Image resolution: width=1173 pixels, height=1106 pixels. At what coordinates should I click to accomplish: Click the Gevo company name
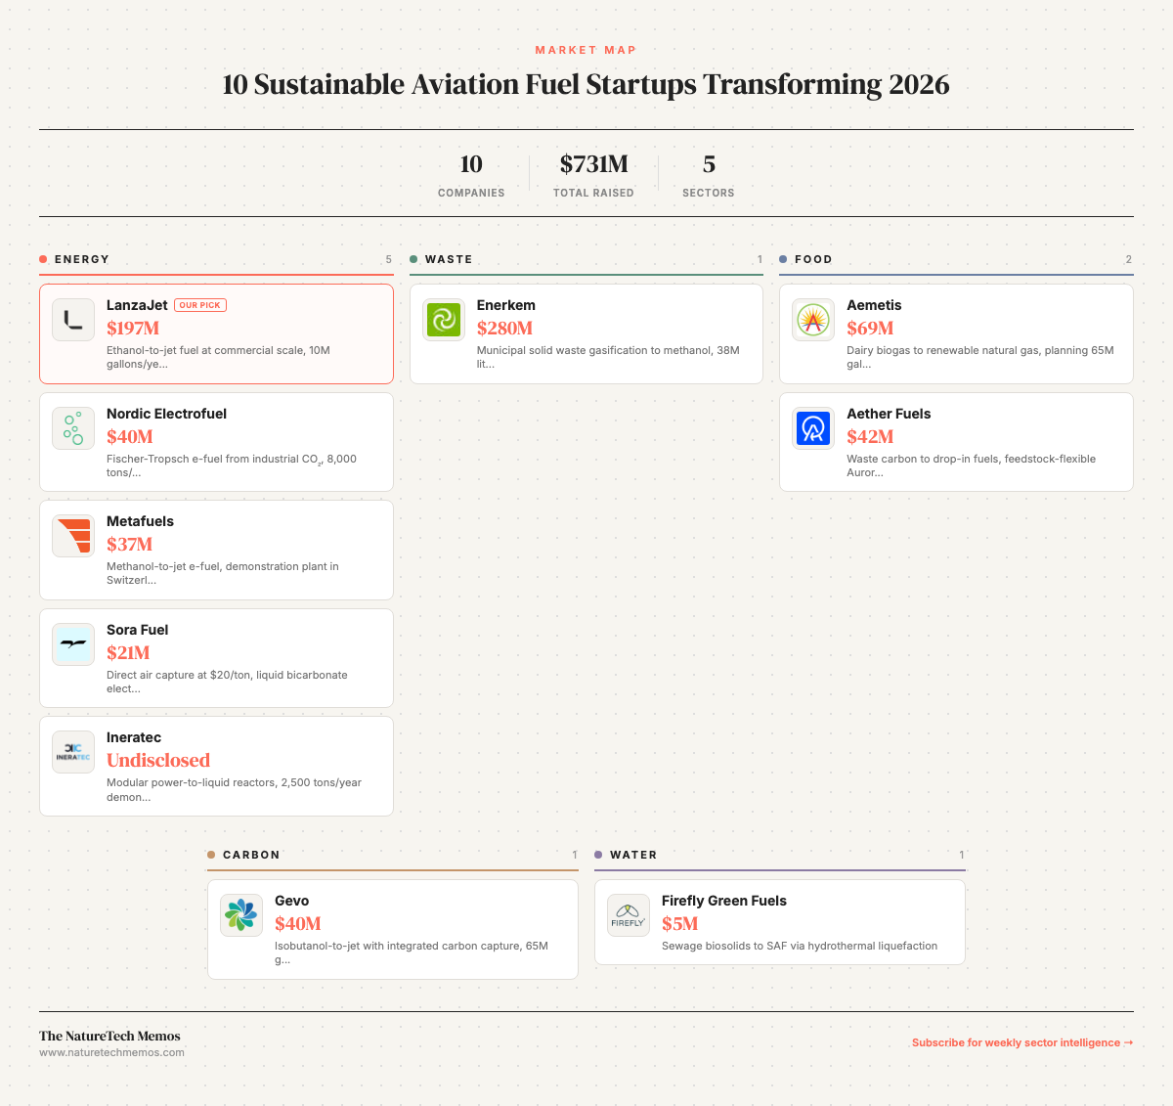[x=291, y=901]
